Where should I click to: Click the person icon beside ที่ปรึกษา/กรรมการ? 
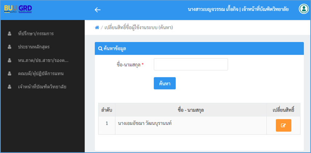[9, 34]
